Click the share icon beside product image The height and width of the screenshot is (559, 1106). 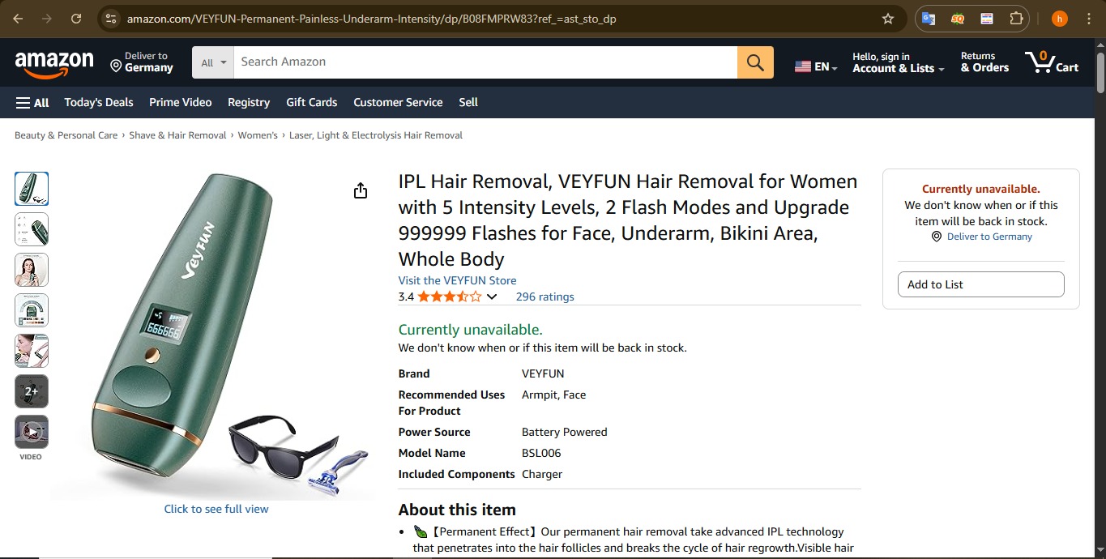[x=361, y=190]
